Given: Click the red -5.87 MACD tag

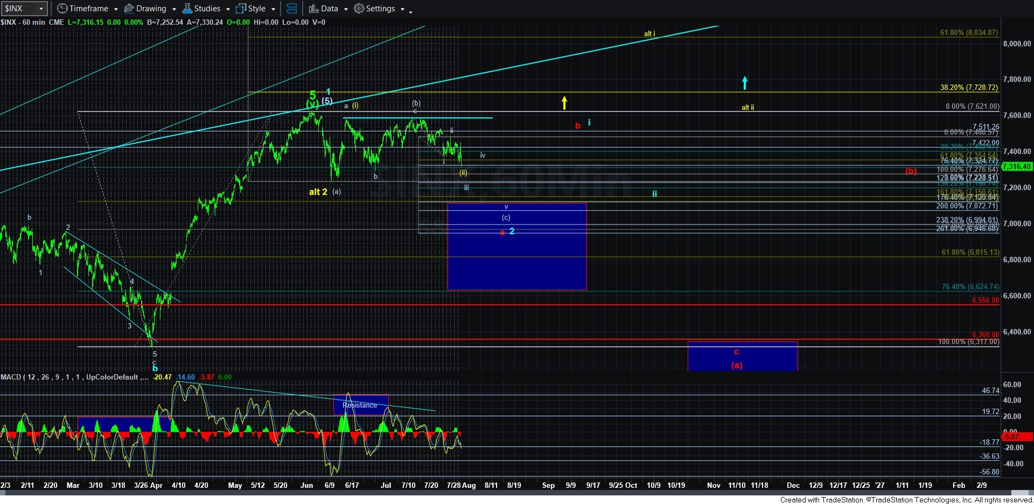Looking at the screenshot, I should (1017, 437).
